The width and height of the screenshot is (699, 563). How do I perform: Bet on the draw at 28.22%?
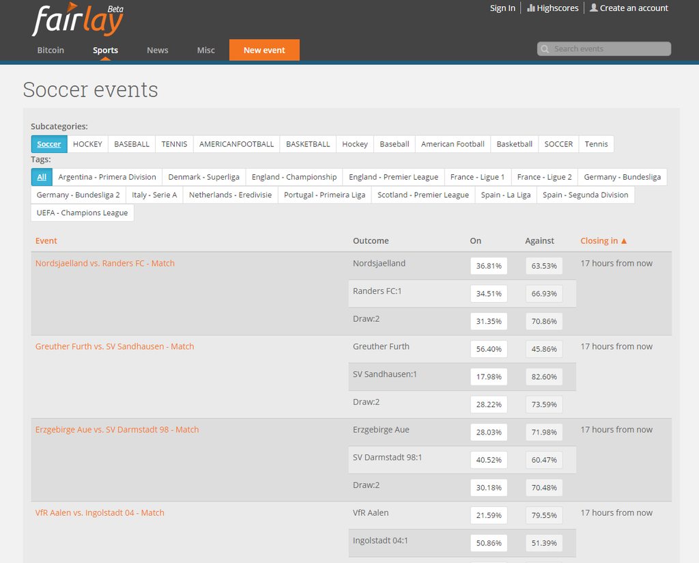click(x=489, y=404)
